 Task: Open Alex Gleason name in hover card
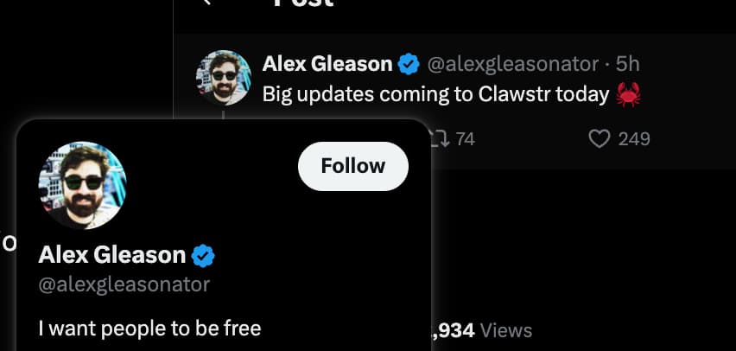[112, 255]
